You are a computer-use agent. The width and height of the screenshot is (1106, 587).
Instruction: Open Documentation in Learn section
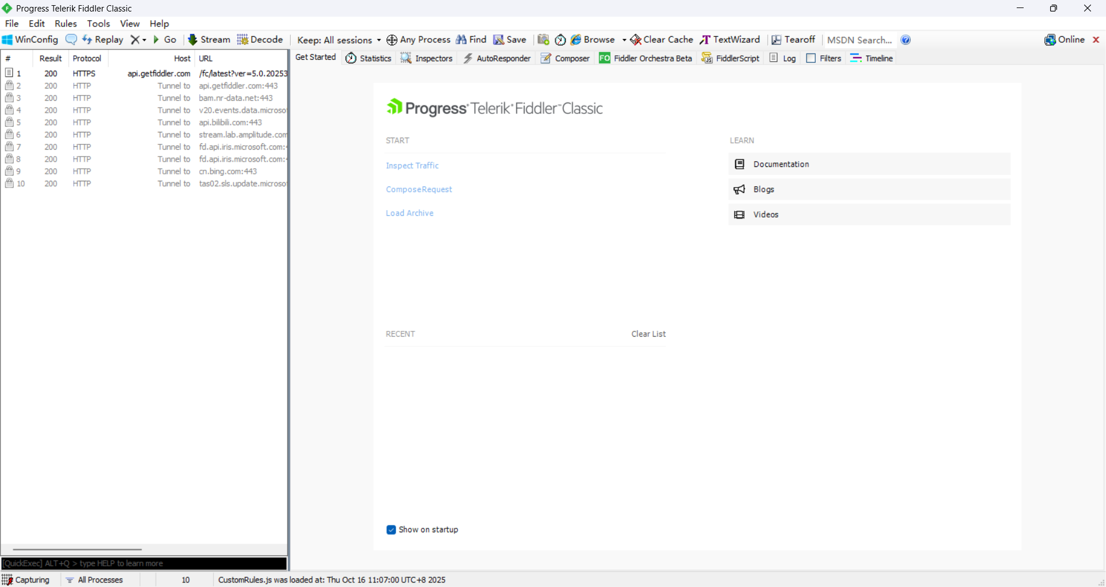tap(869, 164)
